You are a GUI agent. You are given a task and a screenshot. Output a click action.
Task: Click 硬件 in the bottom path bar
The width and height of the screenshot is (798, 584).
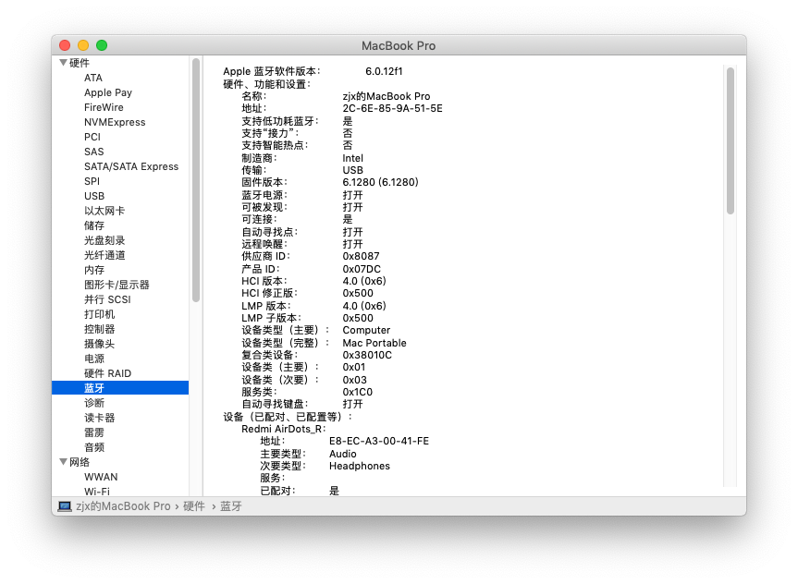click(x=194, y=506)
